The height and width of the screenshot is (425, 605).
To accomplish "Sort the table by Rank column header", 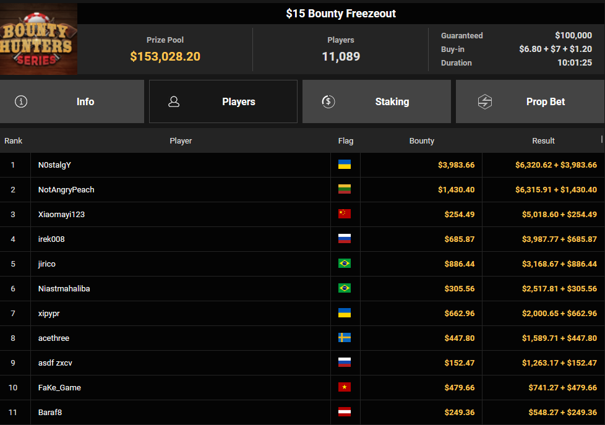I will (13, 141).
